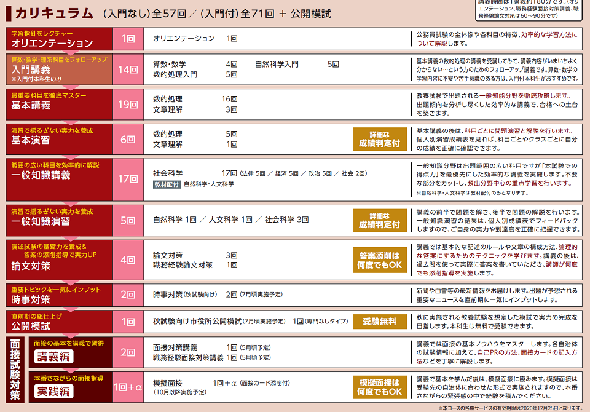Click the 実践編 label under 面接試験対策
The width and height of the screenshot is (590, 412).
pyautogui.click(x=54, y=392)
